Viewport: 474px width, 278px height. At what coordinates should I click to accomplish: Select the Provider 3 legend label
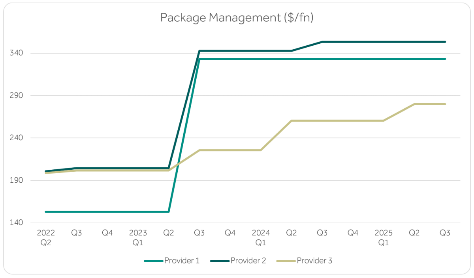point(314,261)
